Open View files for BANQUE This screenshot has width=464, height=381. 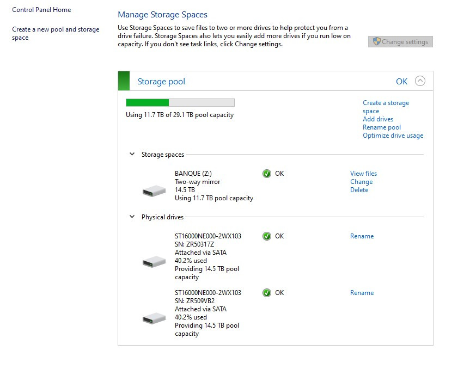pyautogui.click(x=363, y=174)
